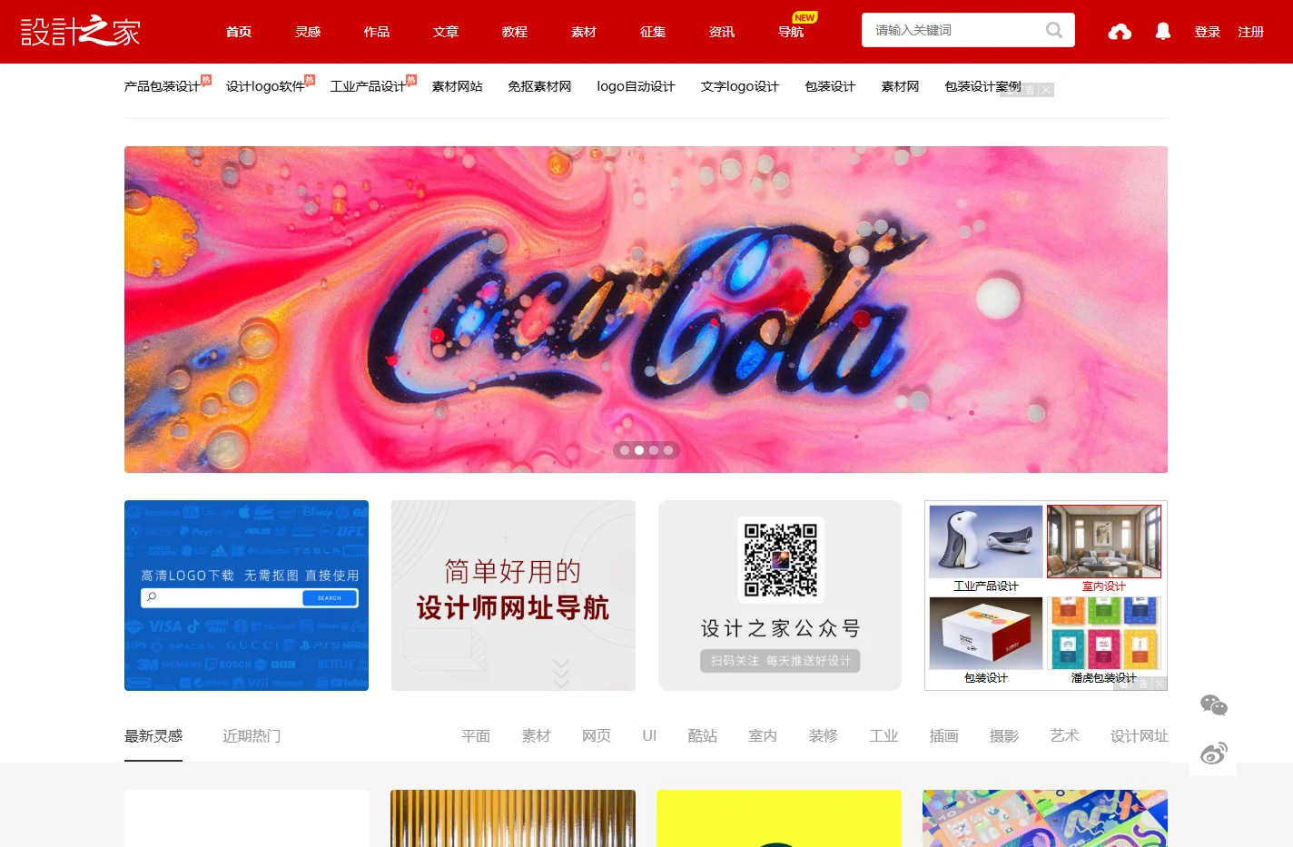Open the Coca-Cola banner slide
The image size is (1293, 847).
tap(646, 310)
